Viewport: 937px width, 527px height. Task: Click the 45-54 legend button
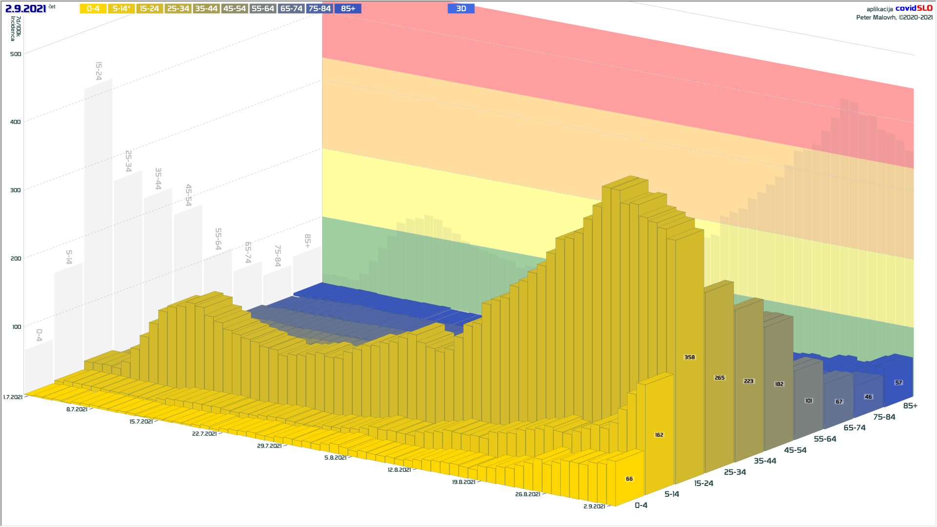234,9
